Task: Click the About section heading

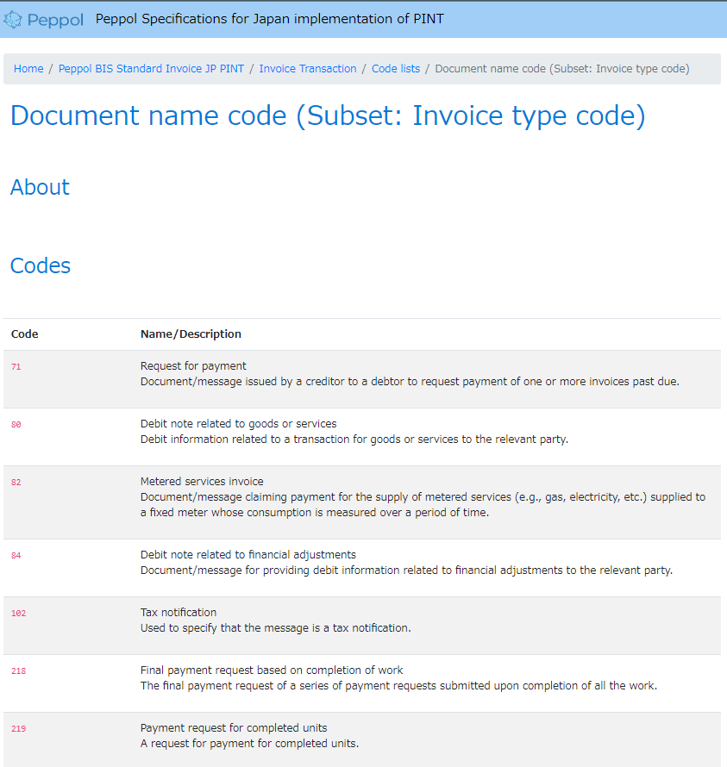Action: [x=41, y=187]
